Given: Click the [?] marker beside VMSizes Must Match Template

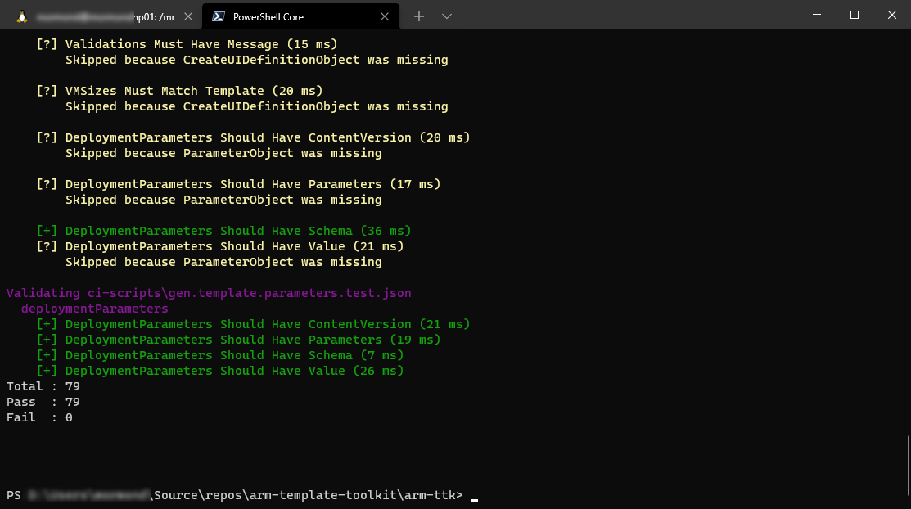Looking at the screenshot, I should click(x=47, y=91).
